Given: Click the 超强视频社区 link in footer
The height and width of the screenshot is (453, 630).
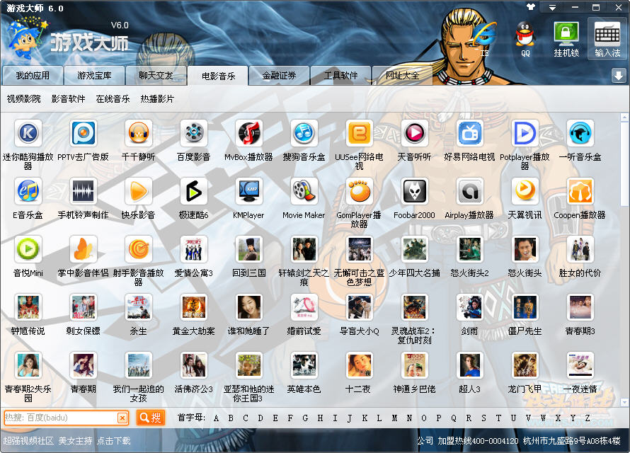Looking at the screenshot, I should pos(28,440).
